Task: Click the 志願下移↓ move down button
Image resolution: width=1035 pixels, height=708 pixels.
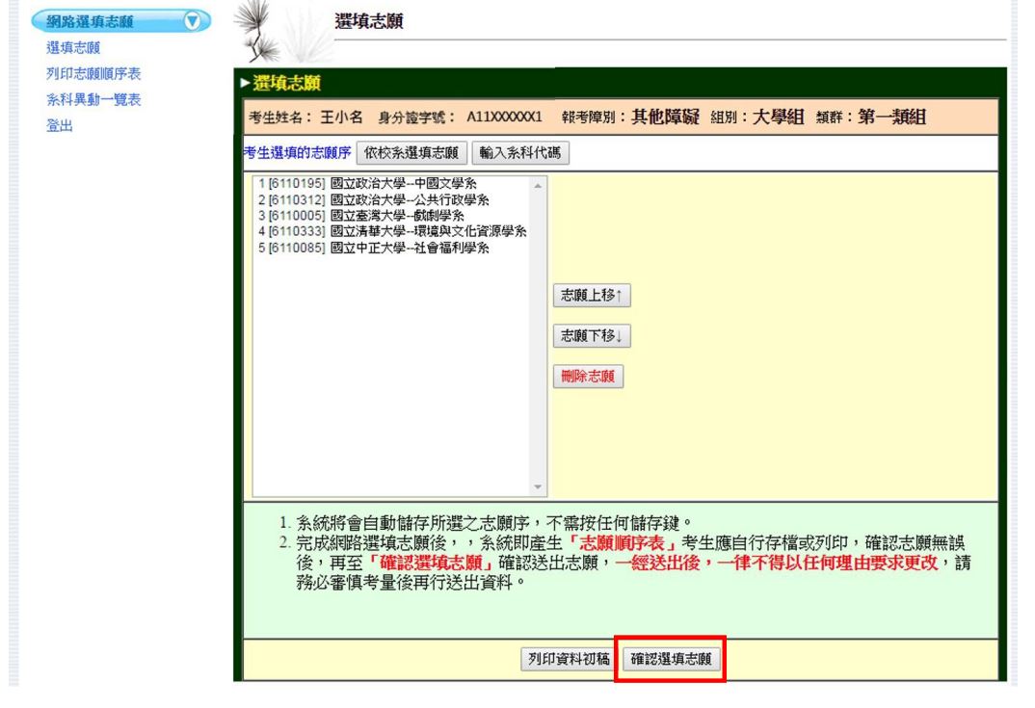Action: tap(592, 336)
